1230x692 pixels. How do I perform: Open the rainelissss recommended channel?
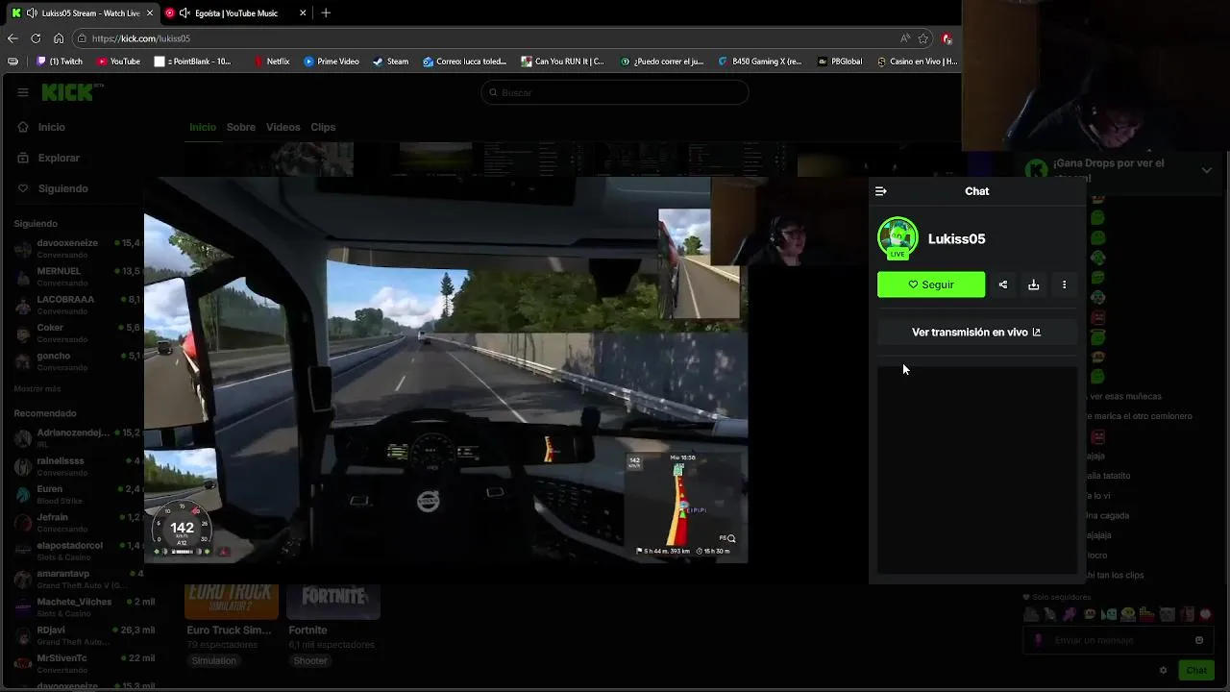pos(77,465)
